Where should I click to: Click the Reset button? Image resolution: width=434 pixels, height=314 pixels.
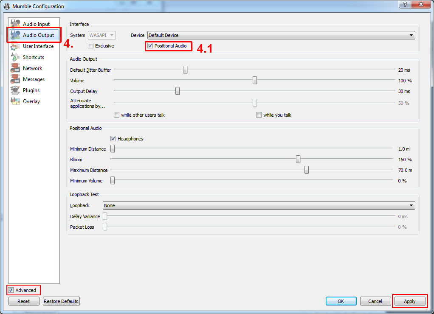coord(24,301)
